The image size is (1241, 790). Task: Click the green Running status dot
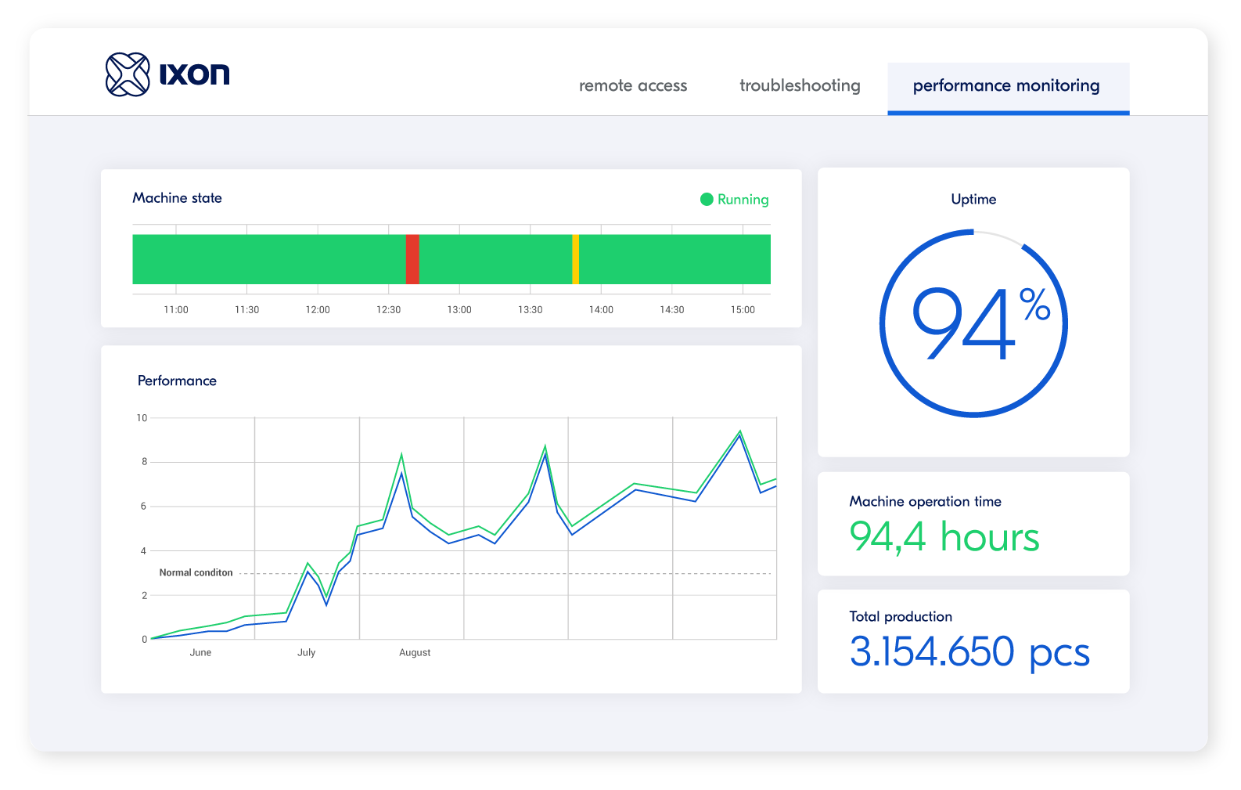[x=707, y=200]
